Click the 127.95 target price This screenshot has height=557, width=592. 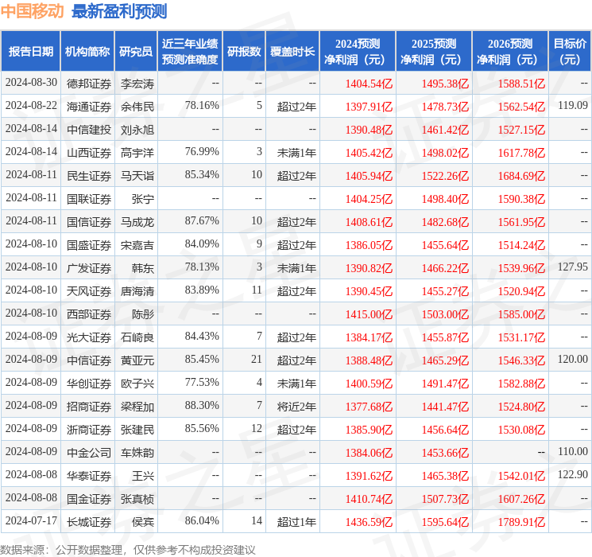(573, 267)
